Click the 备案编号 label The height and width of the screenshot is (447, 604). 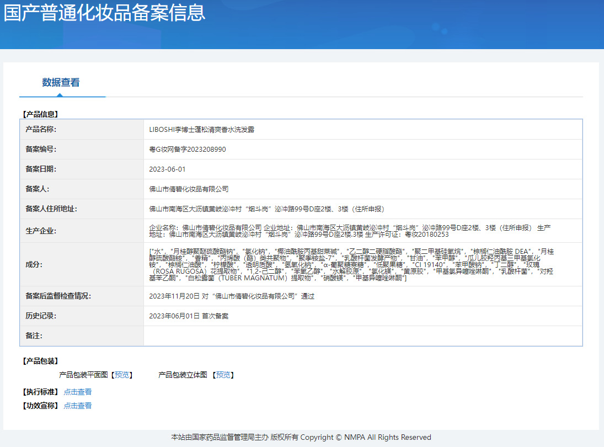click(x=41, y=149)
